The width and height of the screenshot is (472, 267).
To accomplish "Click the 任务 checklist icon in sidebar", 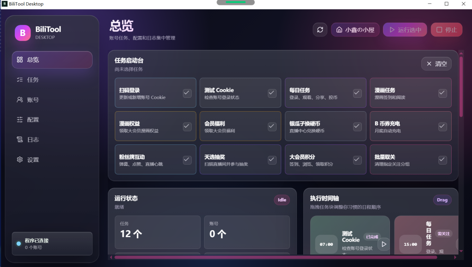I will pos(20,80).
